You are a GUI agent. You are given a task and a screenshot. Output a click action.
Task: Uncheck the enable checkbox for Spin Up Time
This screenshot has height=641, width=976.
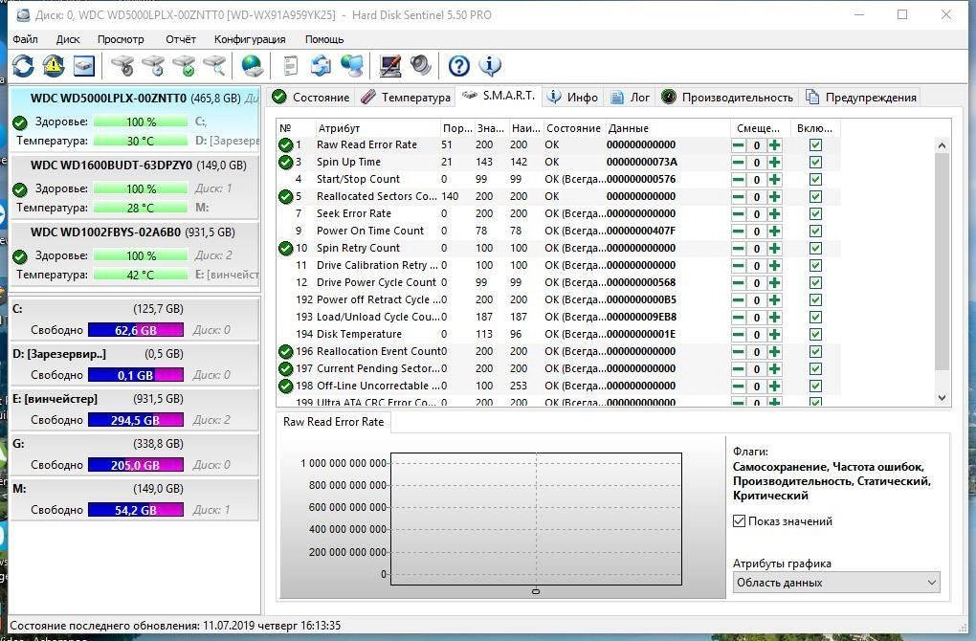pos(815,163)
